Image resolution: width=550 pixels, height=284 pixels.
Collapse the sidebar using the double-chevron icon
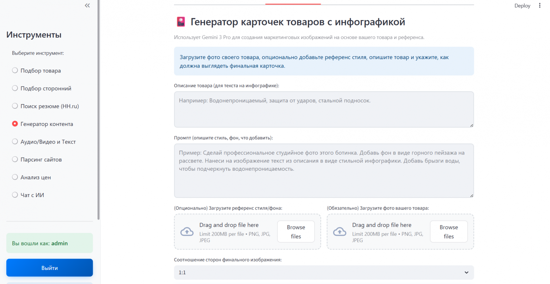(87, 5)
